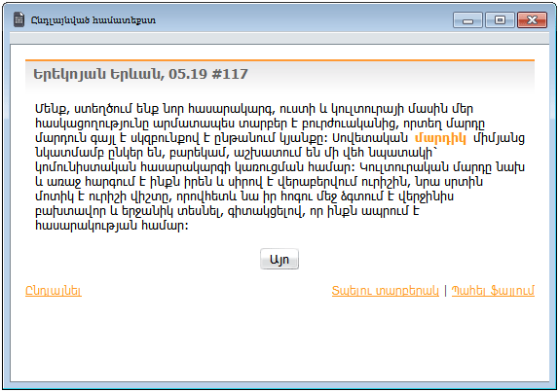Click the window title Ընդլայնված համատեքստ
The width and height of the screenshot is (559, 392).
point(93,19)
